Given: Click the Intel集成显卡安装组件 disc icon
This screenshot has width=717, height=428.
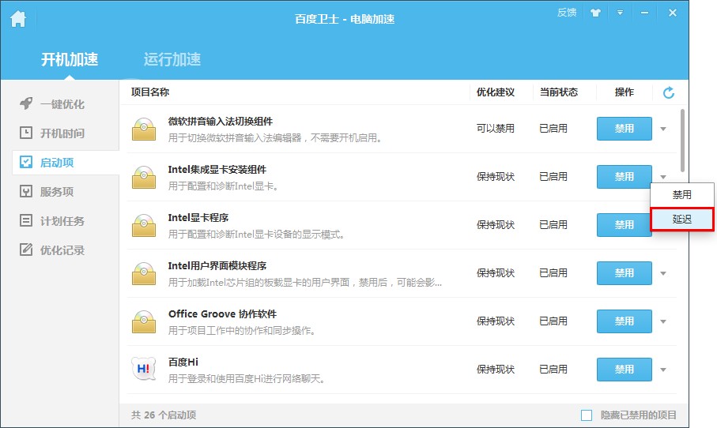Looking at the screenshot, I should pyautogui.click(x=144, y=177).
